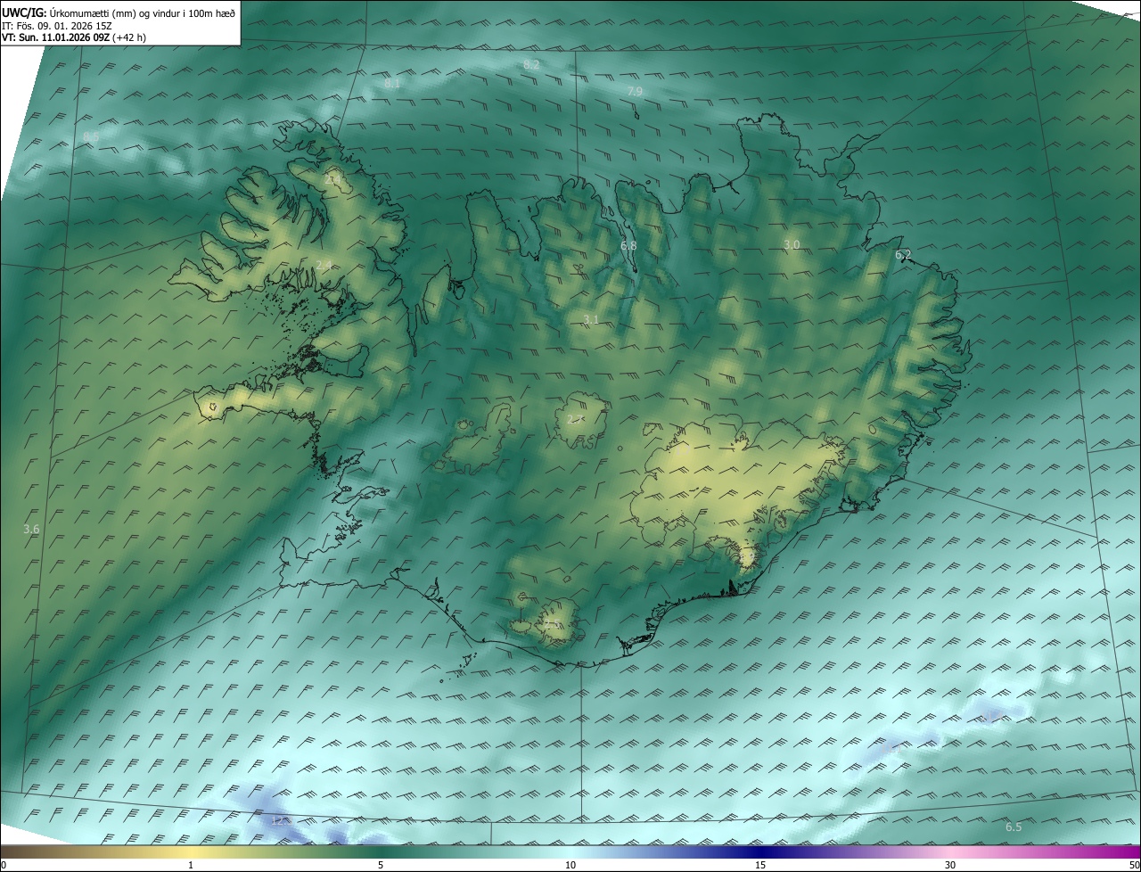
Task: Click the 3.0 value label in the northeast
Action: (792, 244)
